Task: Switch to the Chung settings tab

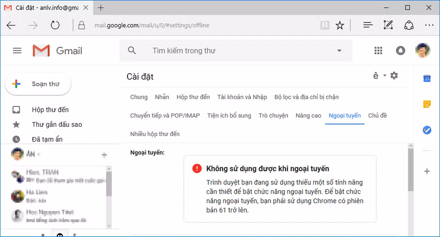Action: (139, 97)
